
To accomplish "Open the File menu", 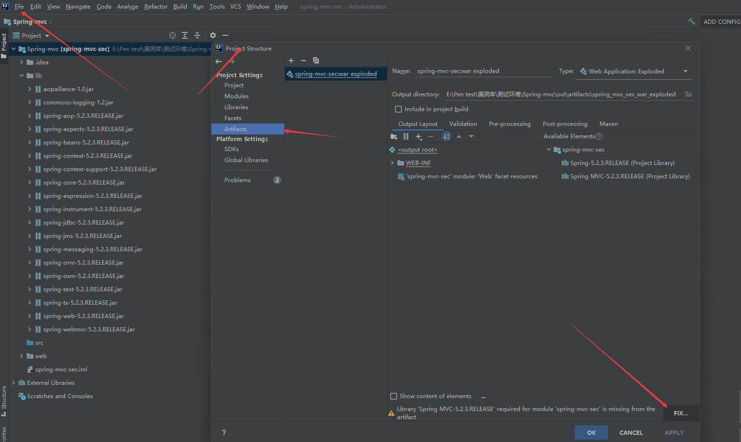I will click(x=19, y=7).
